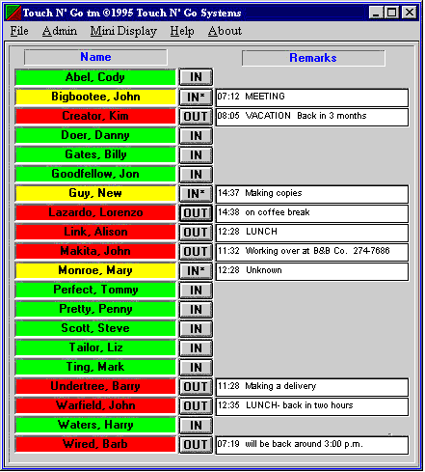This screenshot has height=472, width=425.
Task: Select the green Gates, Billy name bar
Action: pos(95,154)
